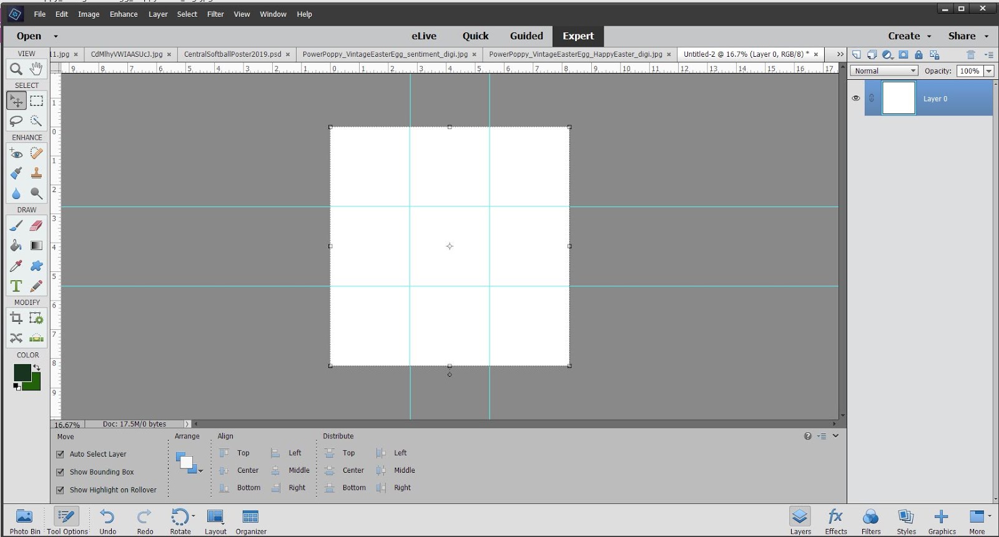Toggle Show Bounding Box checkbox
Screen dimensions: 999x537
(x=61, y=472)
